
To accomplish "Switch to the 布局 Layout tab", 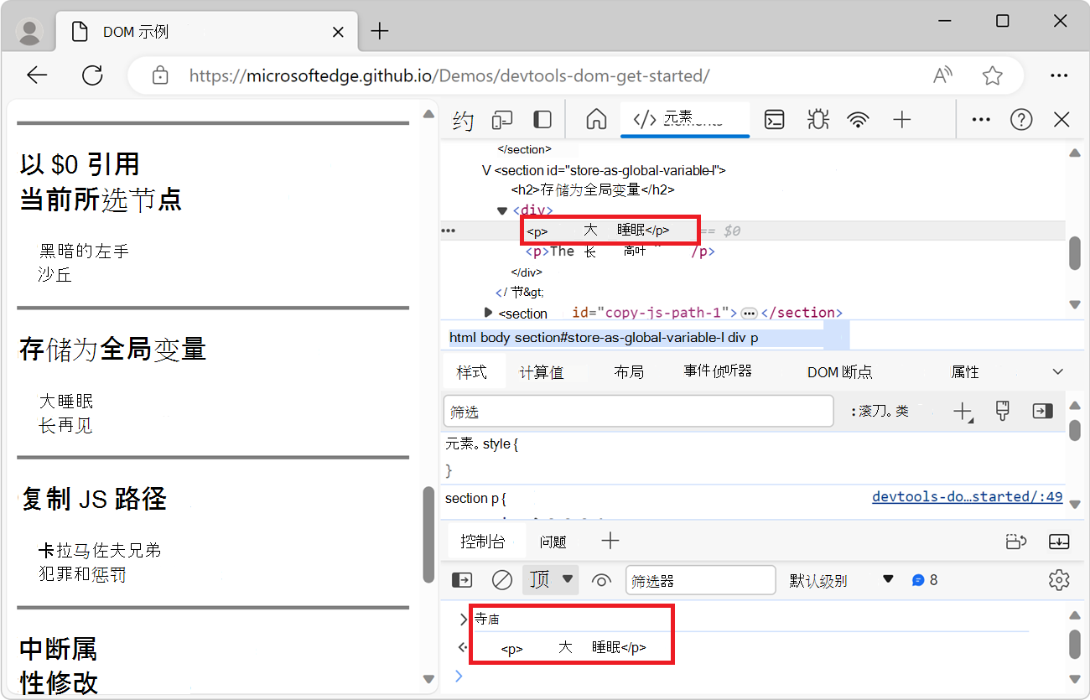I will tap(629, 372).
